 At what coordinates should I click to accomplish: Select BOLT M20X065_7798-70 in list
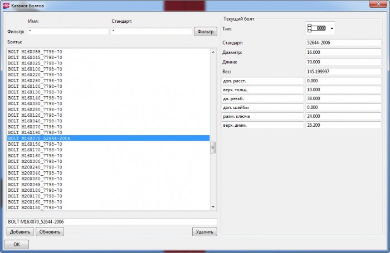click(109, 185)
